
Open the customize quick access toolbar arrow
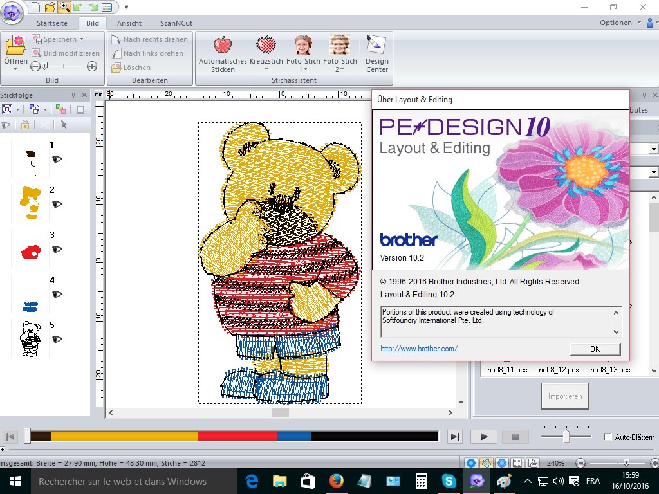[126, 6]
